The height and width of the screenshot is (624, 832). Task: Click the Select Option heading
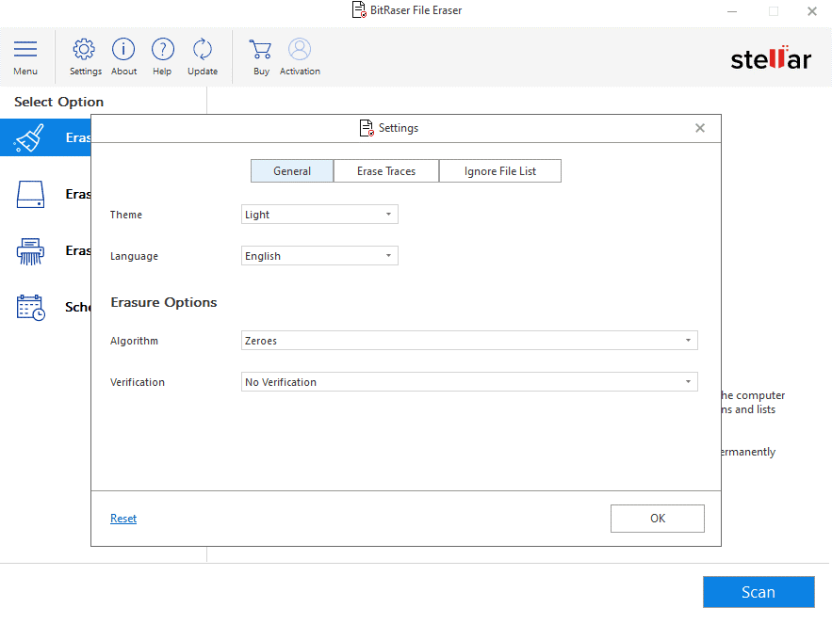tap(59, 102)
